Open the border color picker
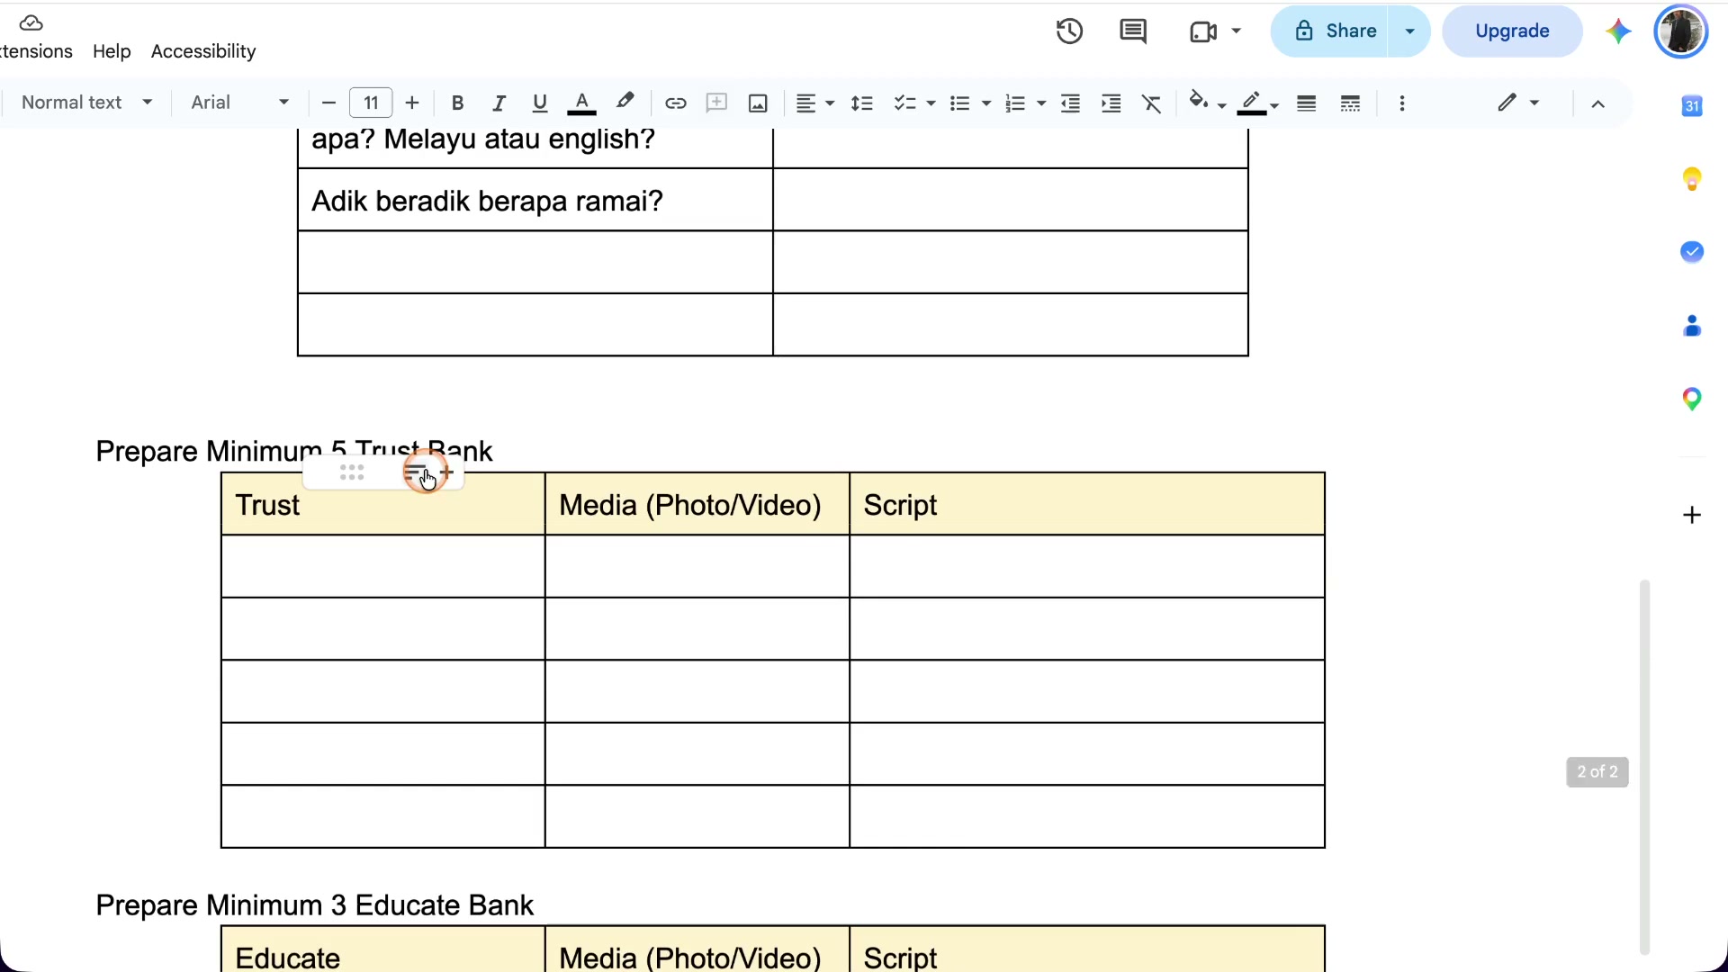 (1257, 103)
